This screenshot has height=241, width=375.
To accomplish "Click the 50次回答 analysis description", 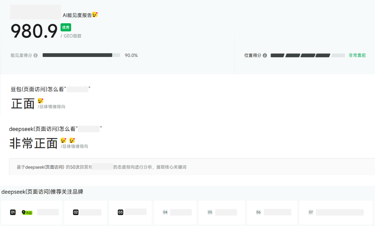I will pos(102,167).
